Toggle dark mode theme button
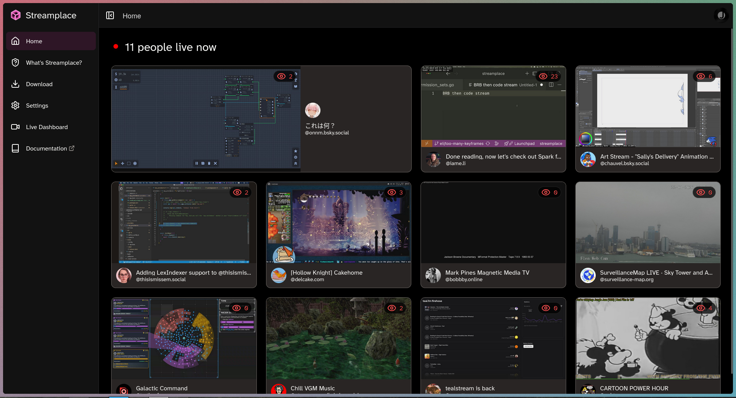Viewport: 736px width, 398px height. 721,15
